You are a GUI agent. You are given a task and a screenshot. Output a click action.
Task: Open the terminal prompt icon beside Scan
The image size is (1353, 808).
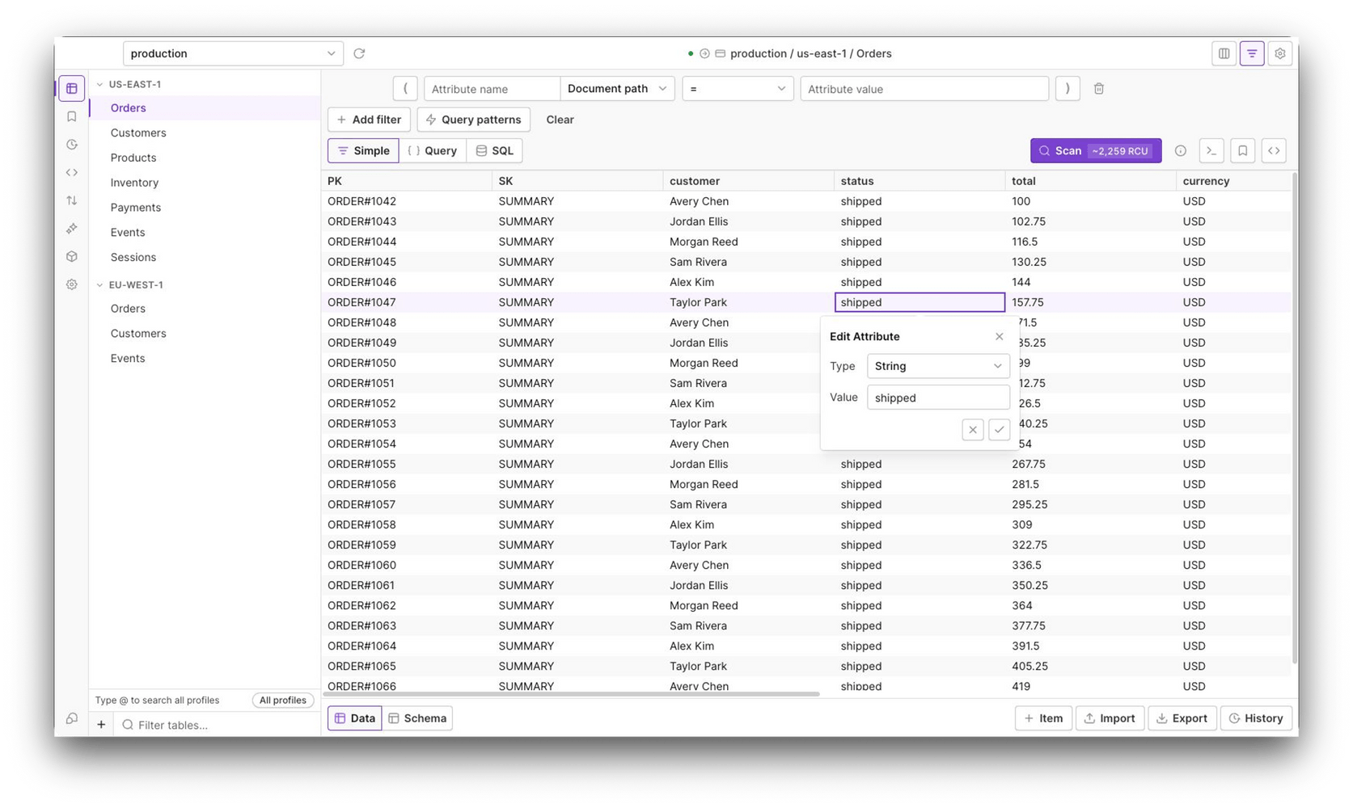tap(1211, 151)
